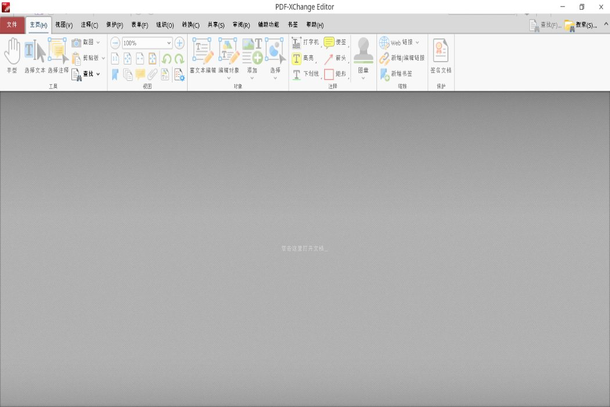Click the central open-document prompt text

coord(305,248)
